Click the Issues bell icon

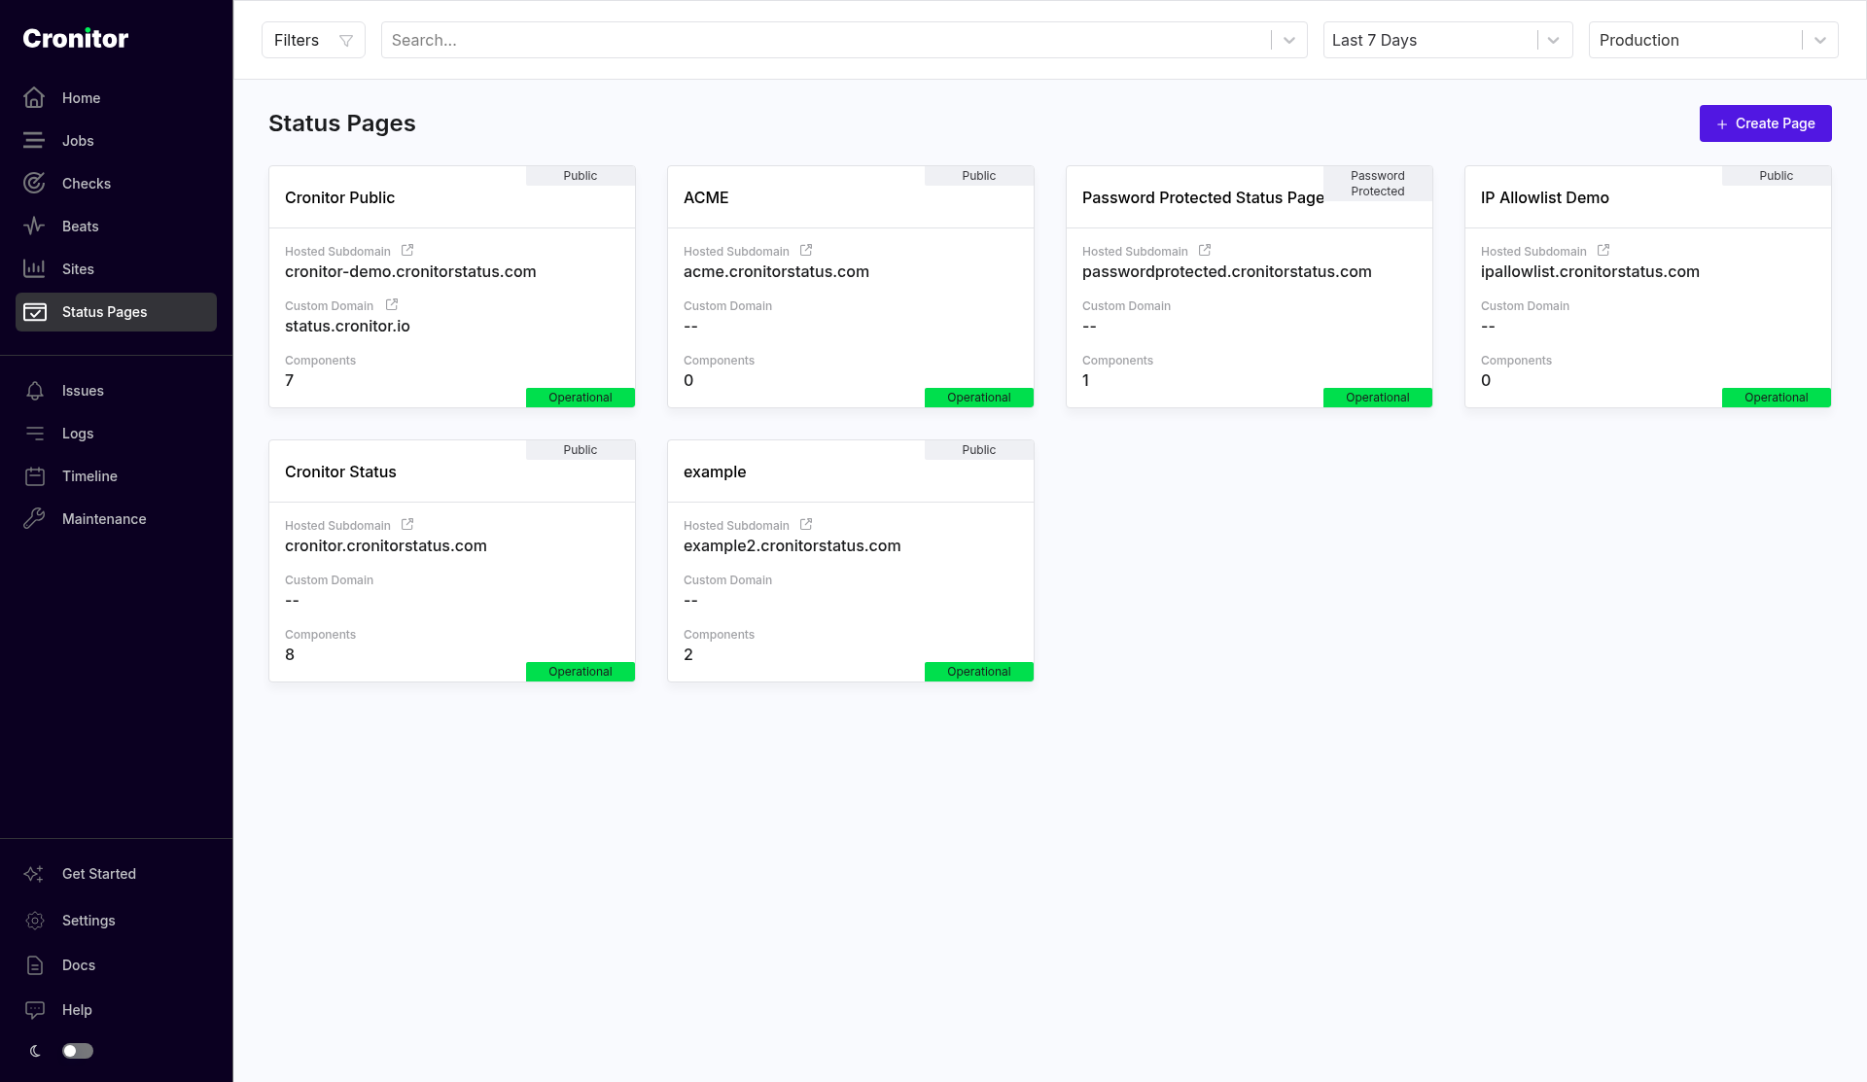click(34, 391)
